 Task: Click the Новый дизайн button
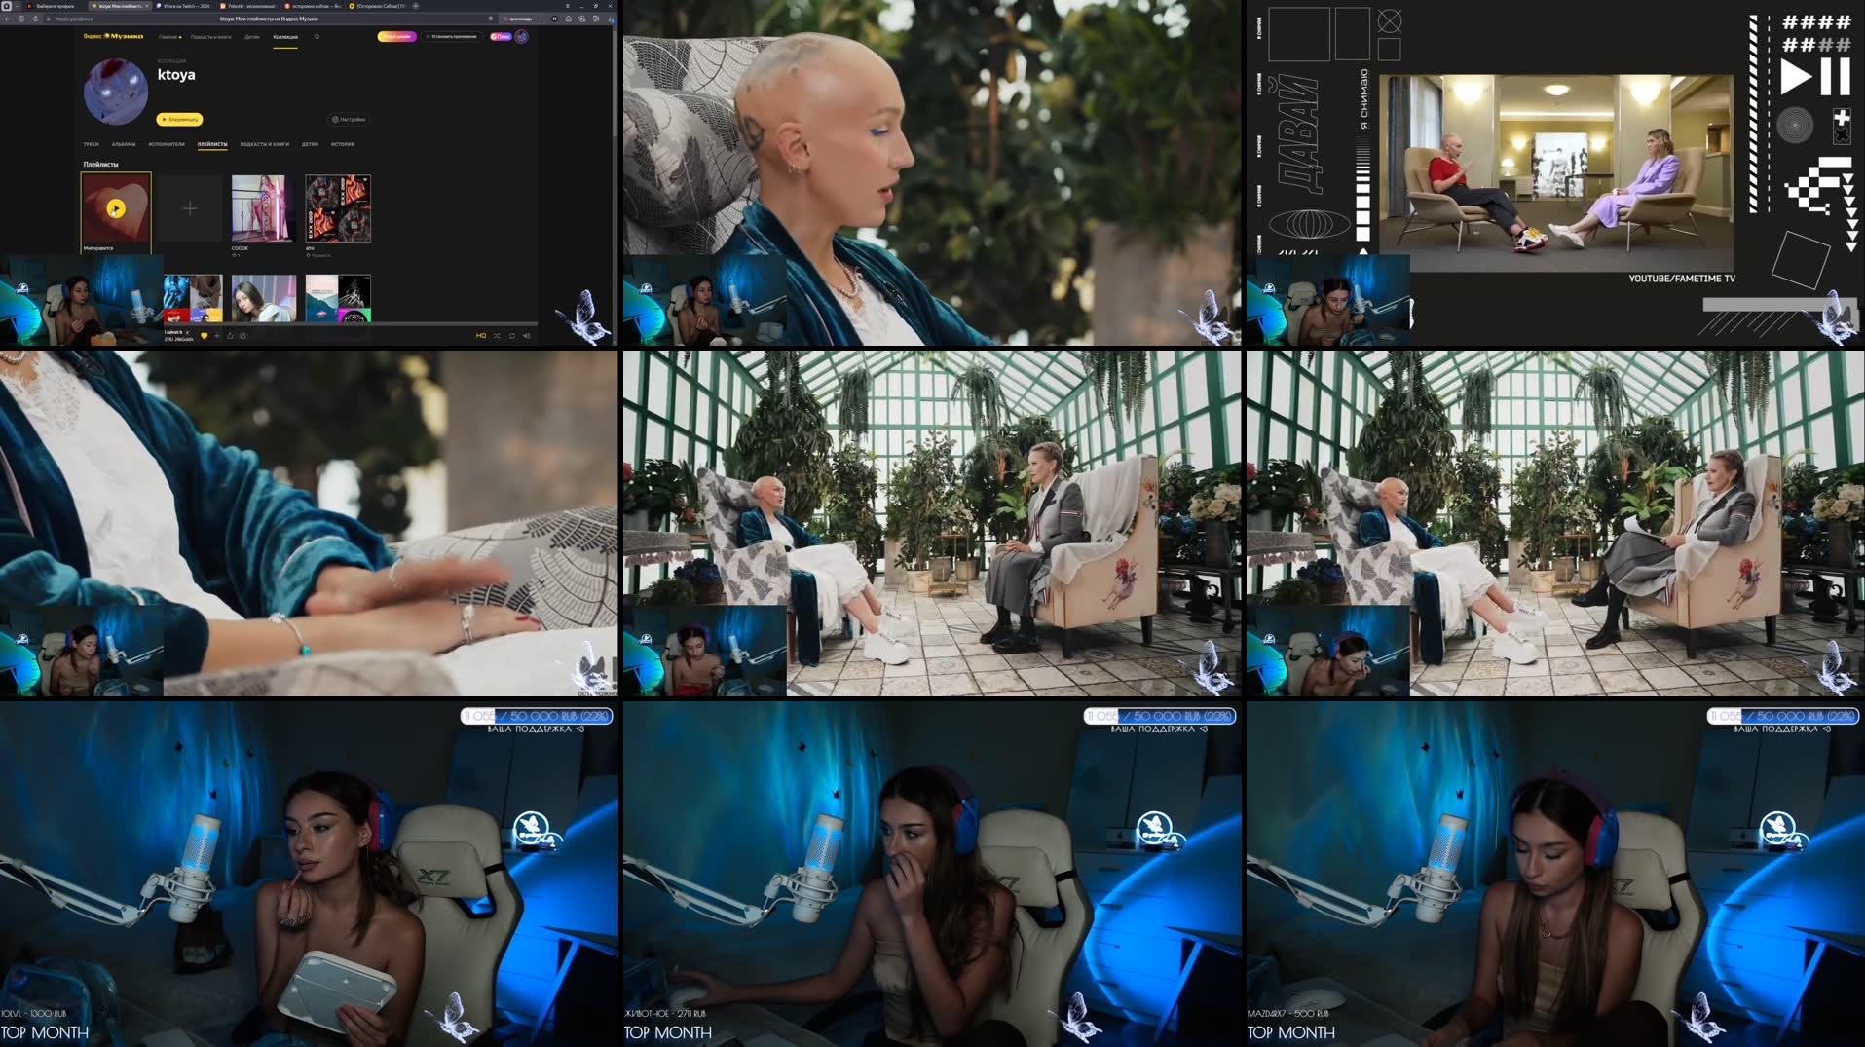396,36
